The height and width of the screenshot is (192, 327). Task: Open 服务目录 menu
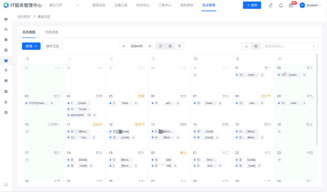coord(99,5)
